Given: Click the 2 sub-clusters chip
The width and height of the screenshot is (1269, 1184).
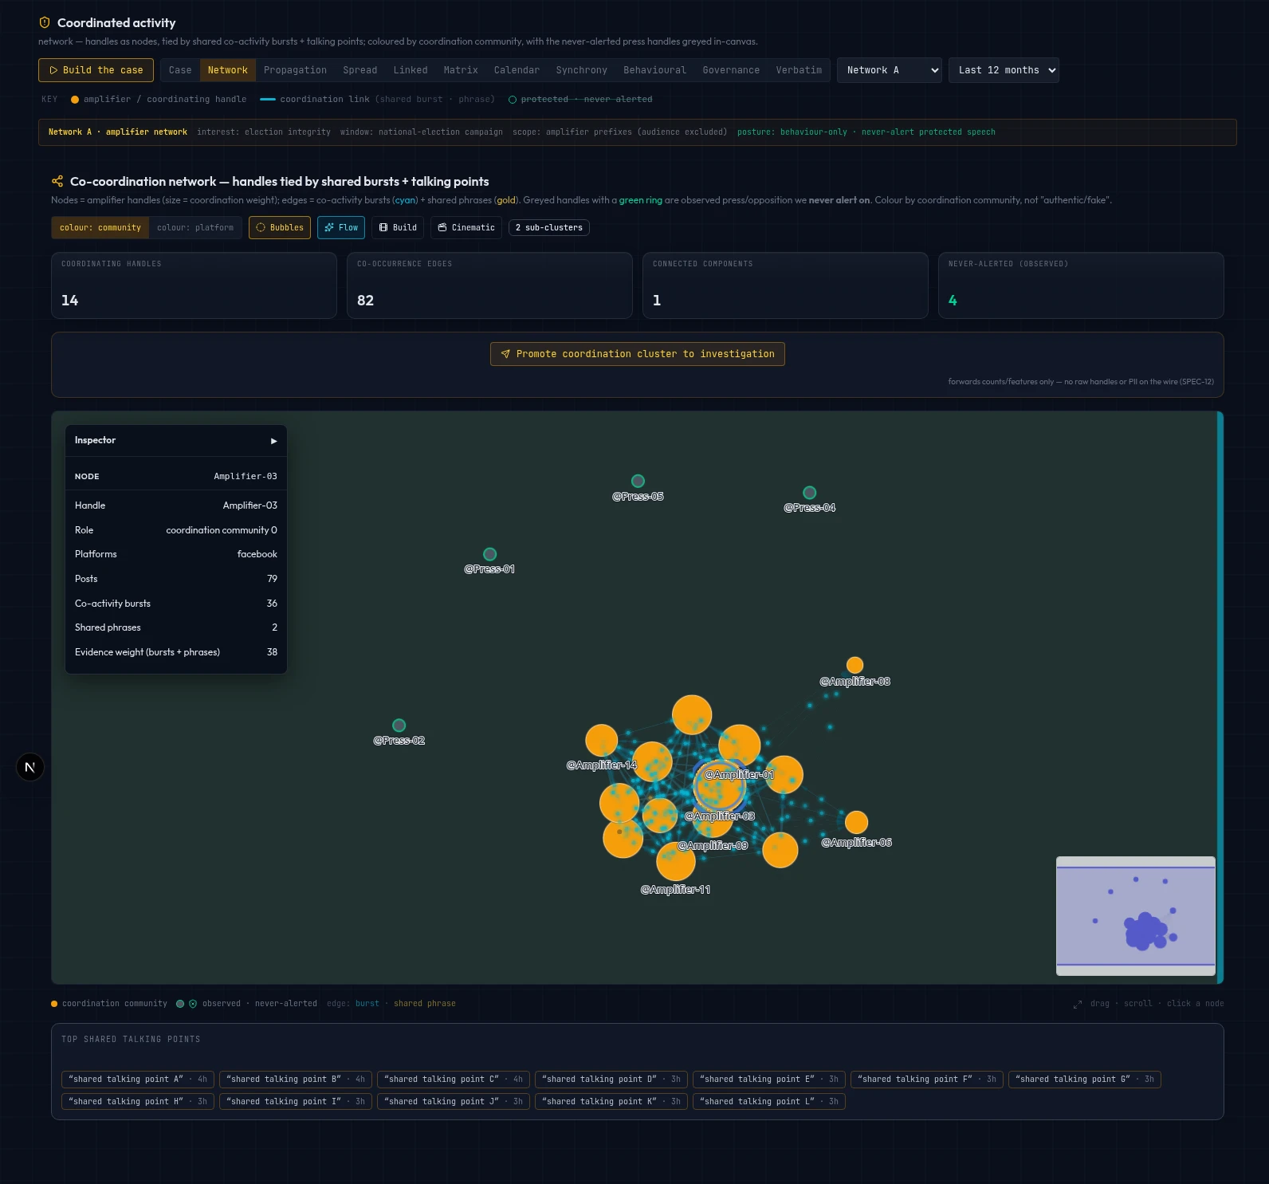Looking at the screenshot, I should pos(549,227).
